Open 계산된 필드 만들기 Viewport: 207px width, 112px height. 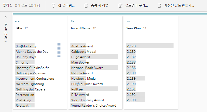pos(179,6)
